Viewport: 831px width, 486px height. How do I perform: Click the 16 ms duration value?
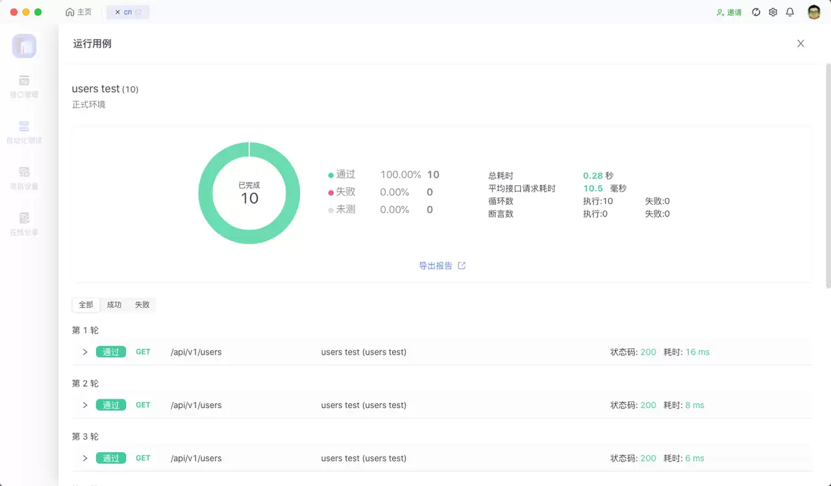pos(697,352)
